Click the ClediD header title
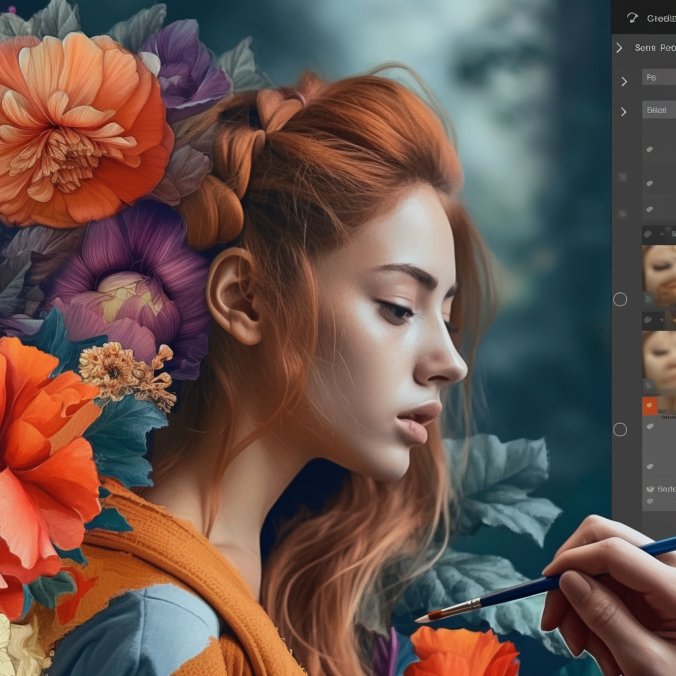Screen dimensions: 676x676 [661, 18]
